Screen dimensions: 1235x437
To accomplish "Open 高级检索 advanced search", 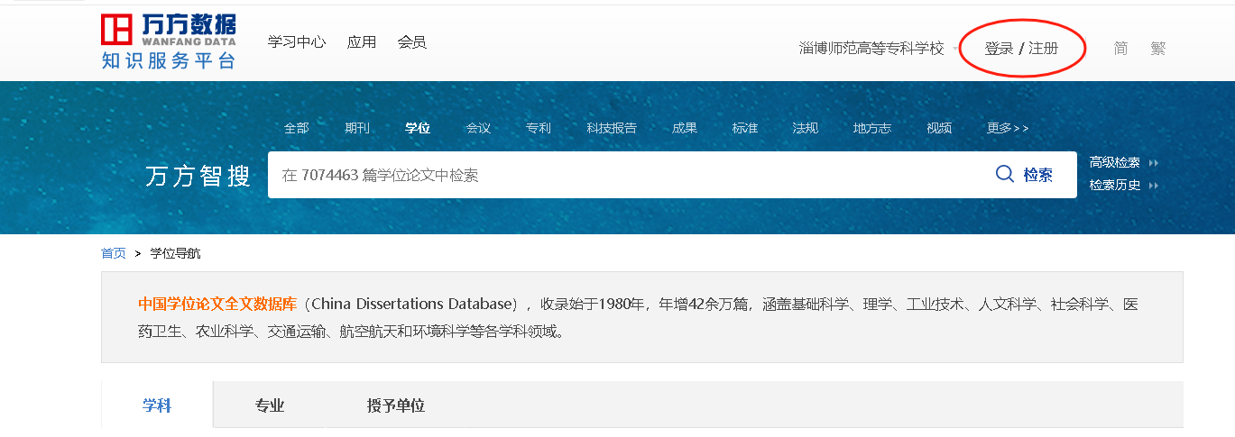I will 1115,163.
